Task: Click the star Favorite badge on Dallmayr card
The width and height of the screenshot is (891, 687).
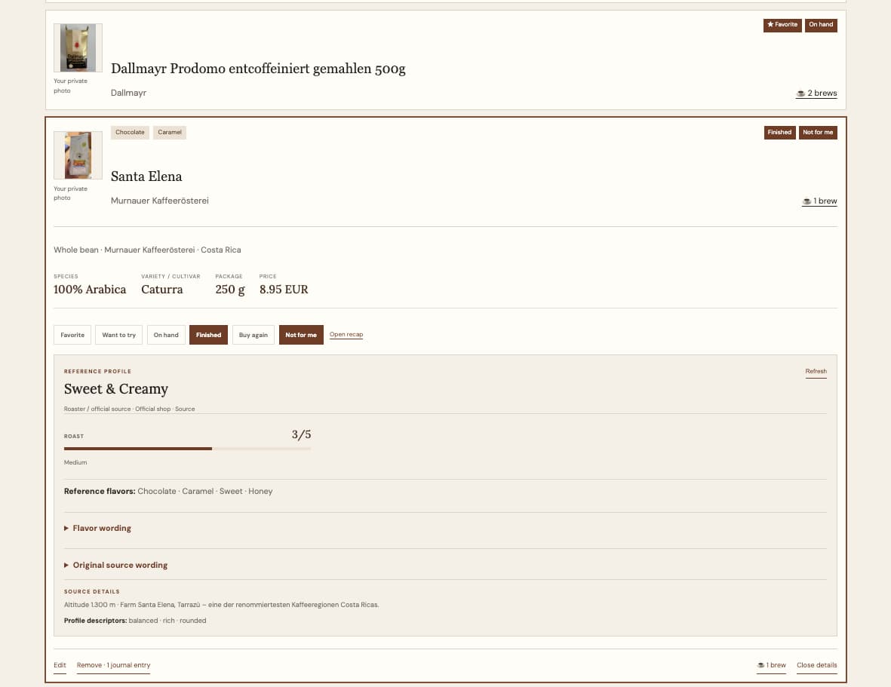Action: coord(782,25)
